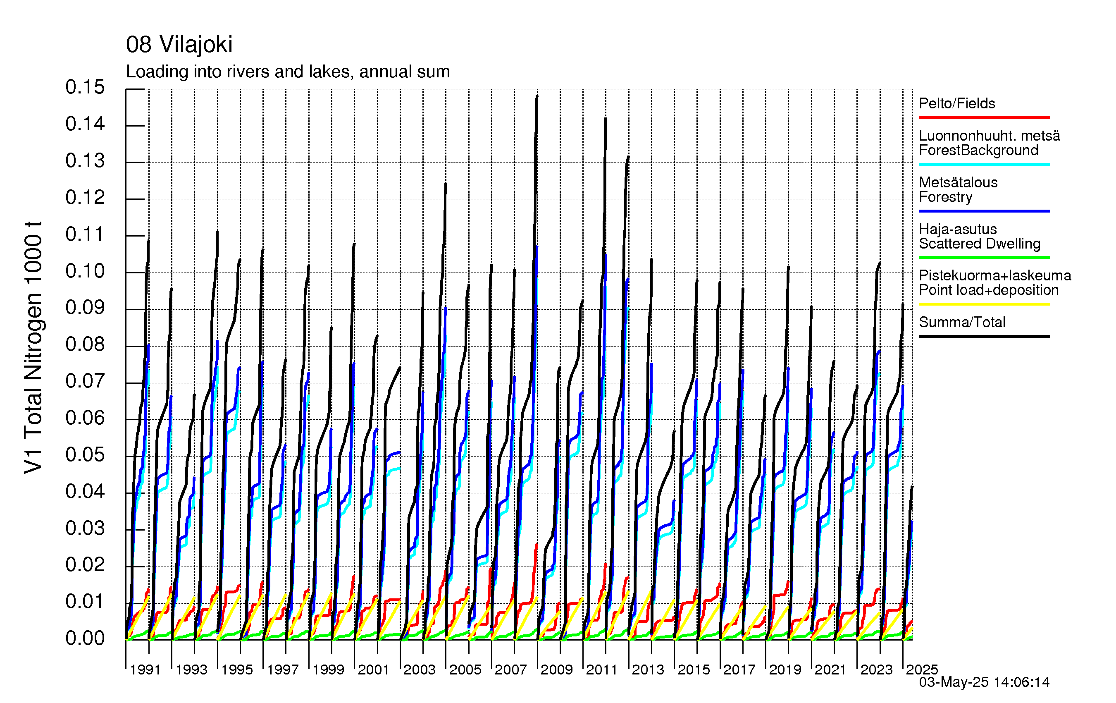Screen dimensions: 1116x703
Task: Click the x-axis year label 1993
Action: click(x=191, y=670)
